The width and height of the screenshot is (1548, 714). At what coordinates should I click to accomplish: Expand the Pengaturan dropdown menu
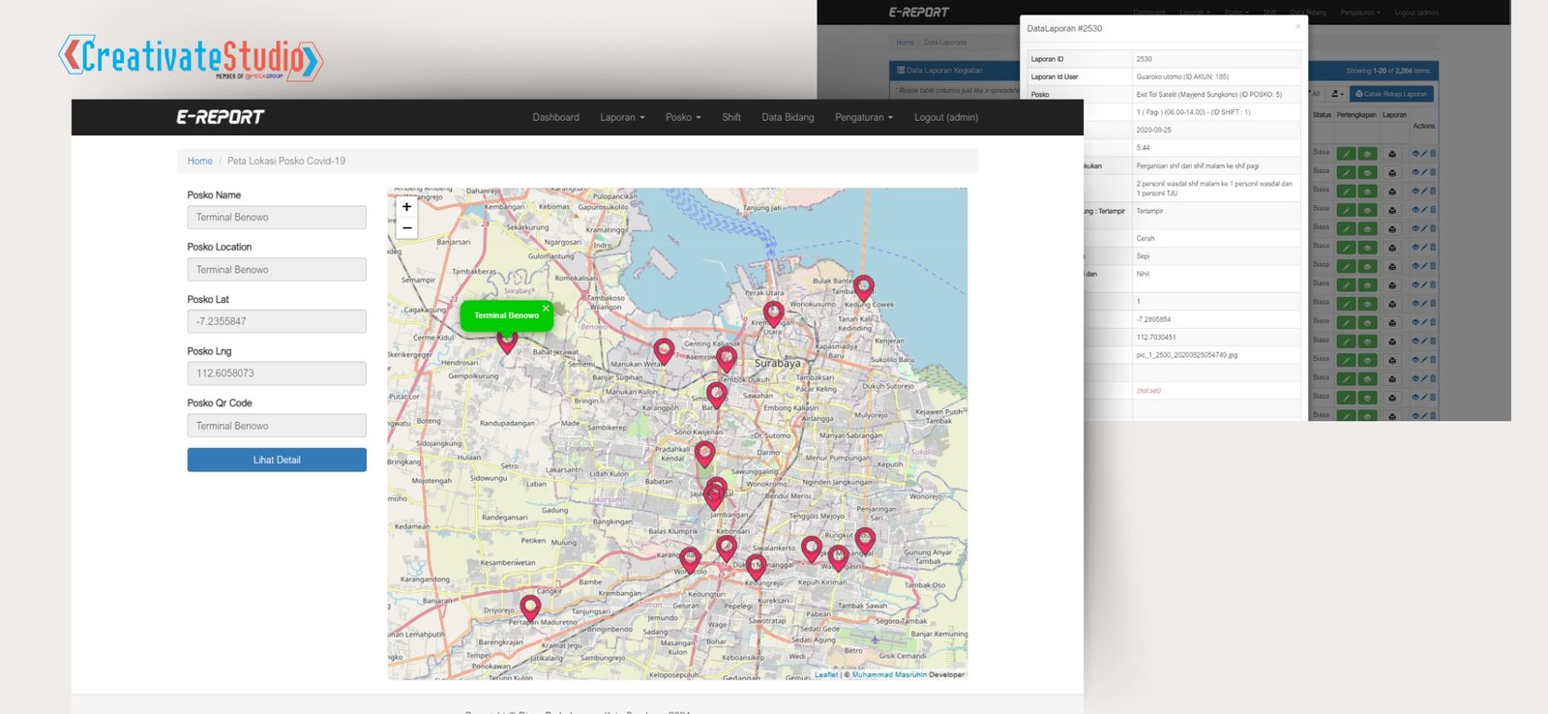864,117
